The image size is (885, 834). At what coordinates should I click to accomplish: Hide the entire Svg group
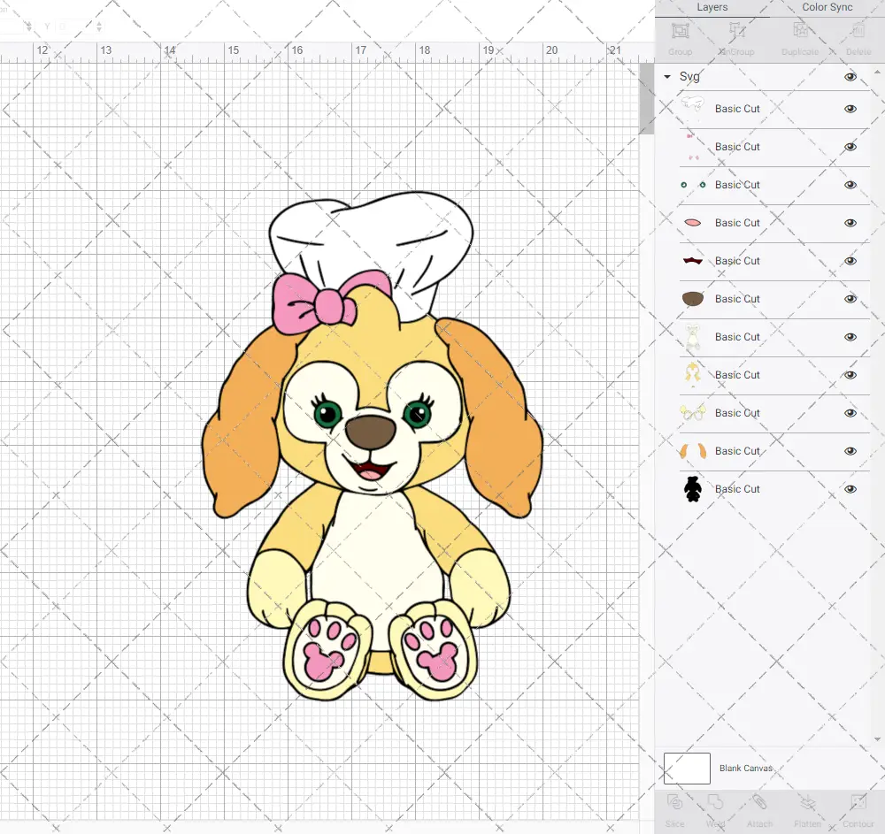850,77
